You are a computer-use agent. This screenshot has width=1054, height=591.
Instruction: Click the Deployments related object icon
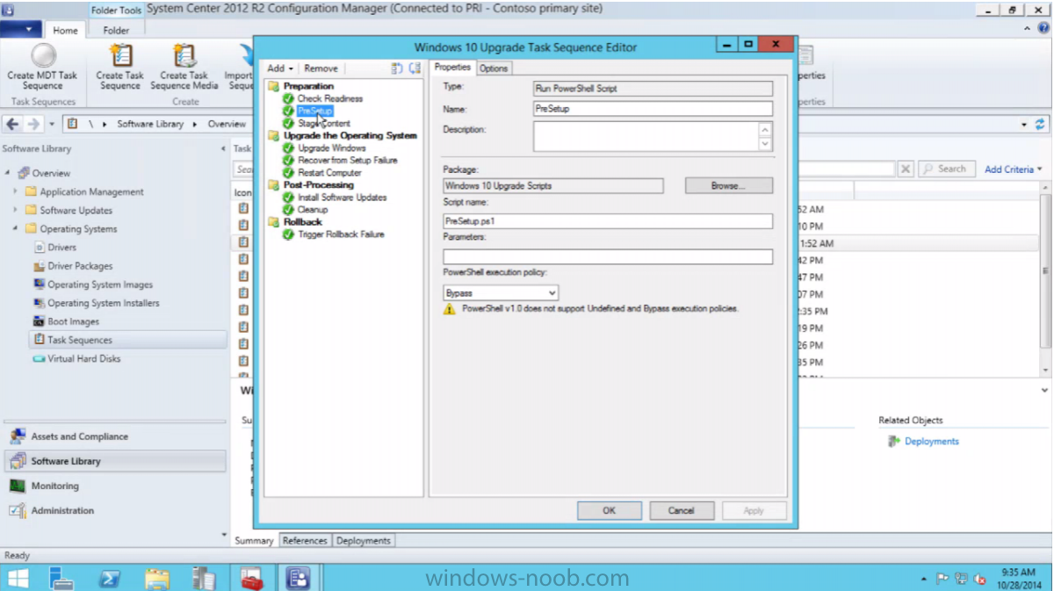[894, 441]
